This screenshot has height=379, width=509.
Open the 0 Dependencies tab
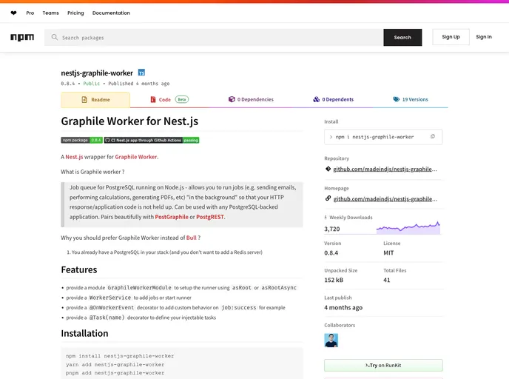[x=251, y=99]
